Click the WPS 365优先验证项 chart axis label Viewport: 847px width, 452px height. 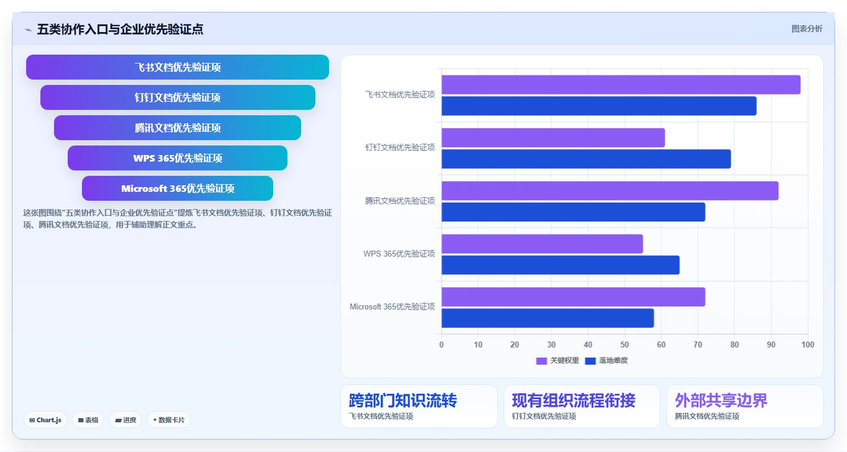point(399,254)
